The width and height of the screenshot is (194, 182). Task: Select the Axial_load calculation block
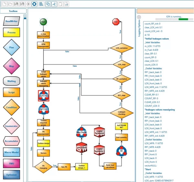(x=110, y=166)
